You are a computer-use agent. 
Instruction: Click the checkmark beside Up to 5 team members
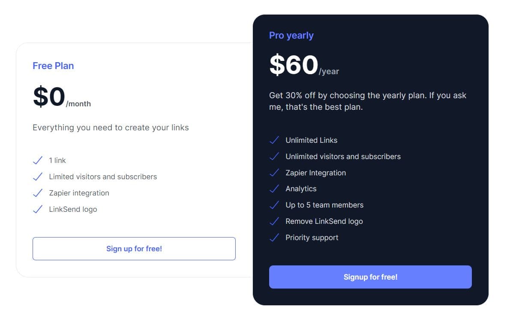click(274, 205)
